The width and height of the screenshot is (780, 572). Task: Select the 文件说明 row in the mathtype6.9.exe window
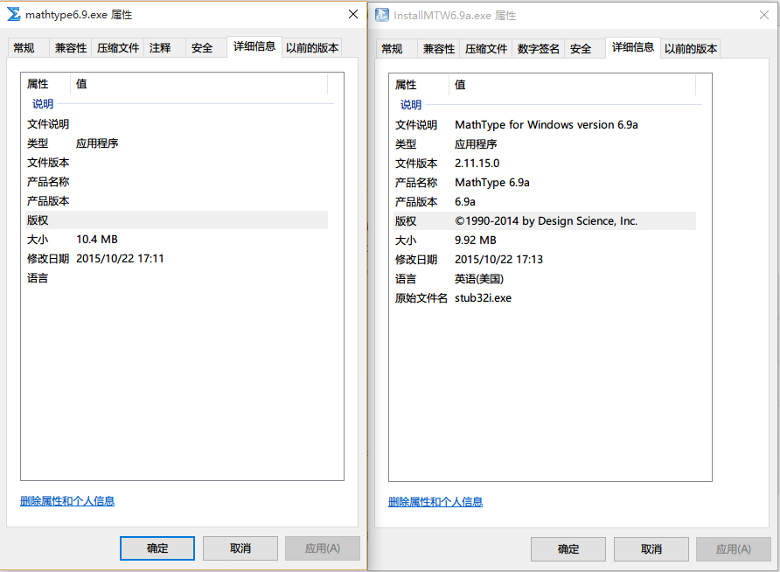point(177,124)
